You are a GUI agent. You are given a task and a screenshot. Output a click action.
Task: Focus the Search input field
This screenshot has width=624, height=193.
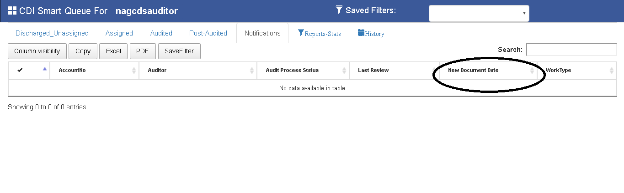click(571, 50)
